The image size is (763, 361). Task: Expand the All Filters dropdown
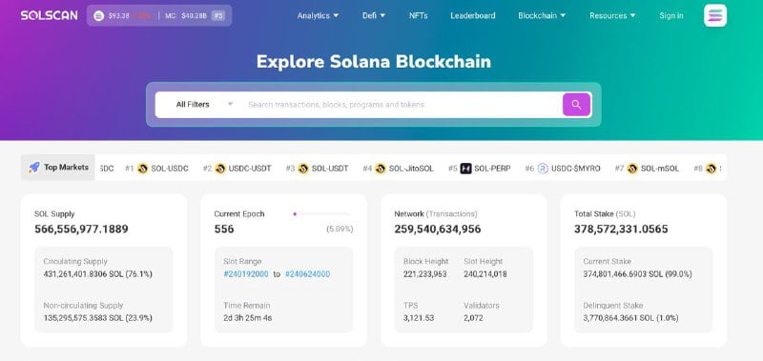click(x=204, y=105)
